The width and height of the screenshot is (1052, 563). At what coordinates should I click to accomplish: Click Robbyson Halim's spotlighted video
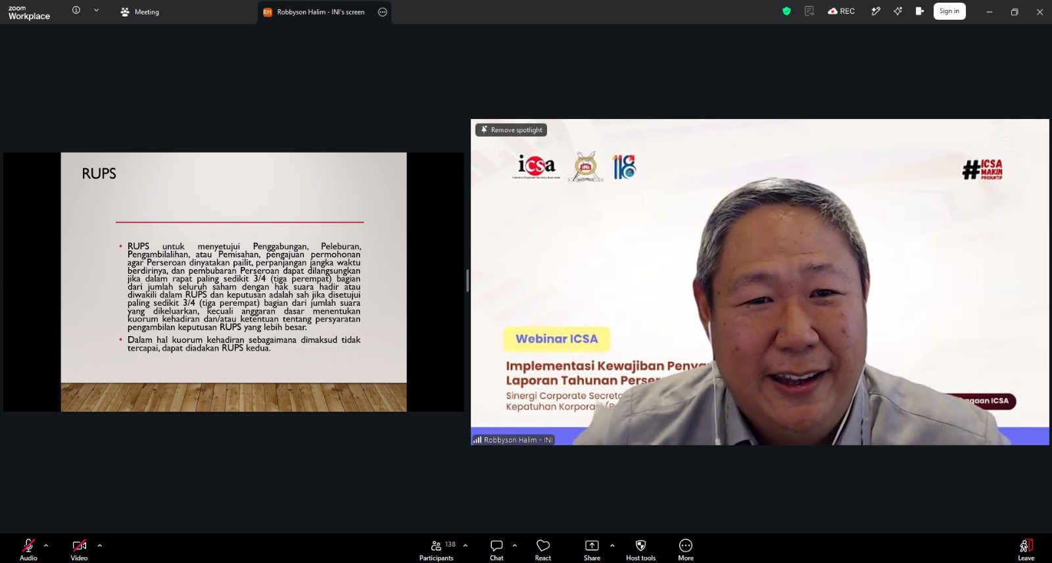point(760,282)
